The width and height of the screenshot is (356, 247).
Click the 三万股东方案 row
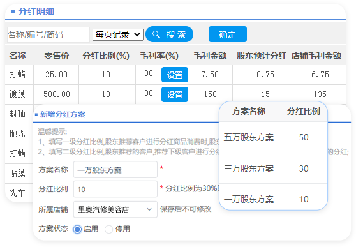click(x=273, y=168)
